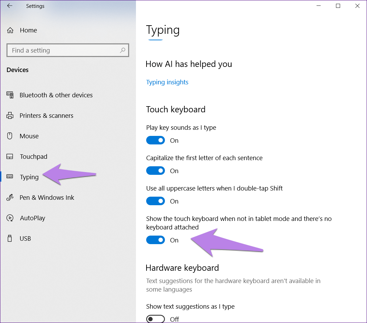Click the Home house icon
Image resolution: width=367 pixels, height=323 pixels.
[10, 30]
